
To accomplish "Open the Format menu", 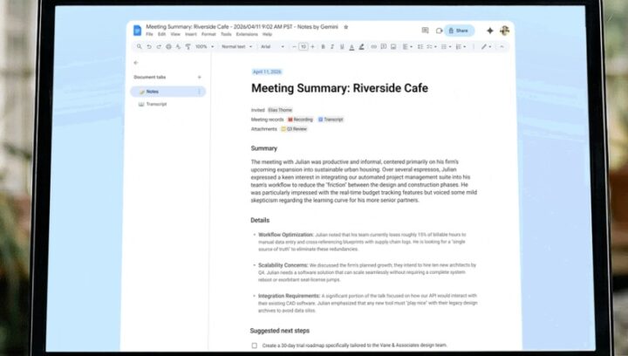I will [x=208, y=34].
